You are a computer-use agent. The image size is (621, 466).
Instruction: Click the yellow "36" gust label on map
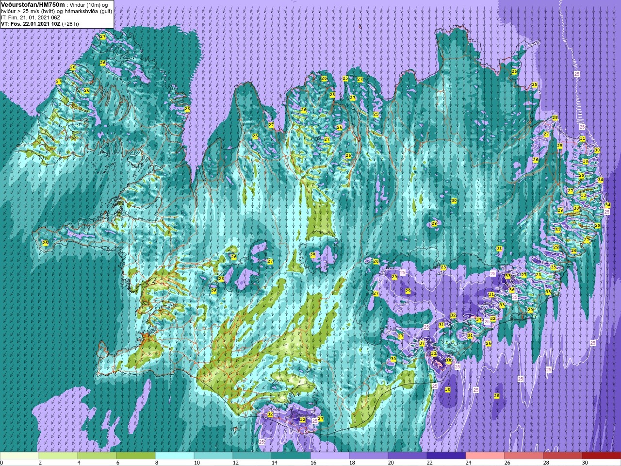pyautogui.click(x=511, y=290)
